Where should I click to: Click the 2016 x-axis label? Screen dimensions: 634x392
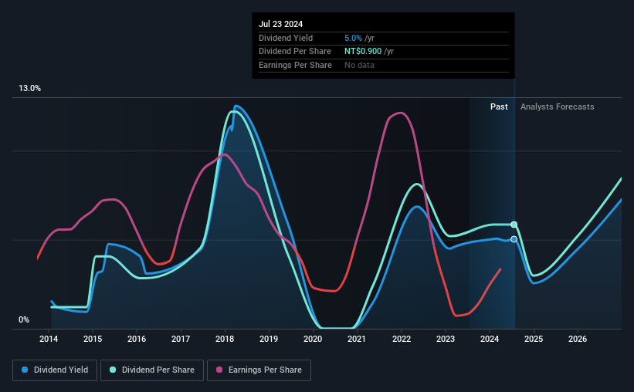click(137, 339)
